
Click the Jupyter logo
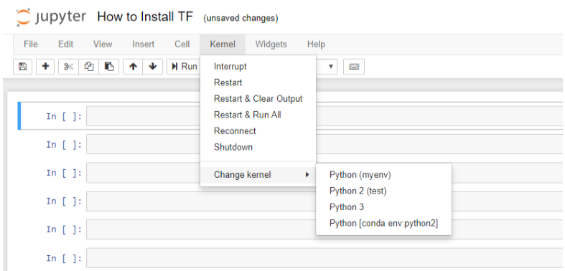click(51, 18)
